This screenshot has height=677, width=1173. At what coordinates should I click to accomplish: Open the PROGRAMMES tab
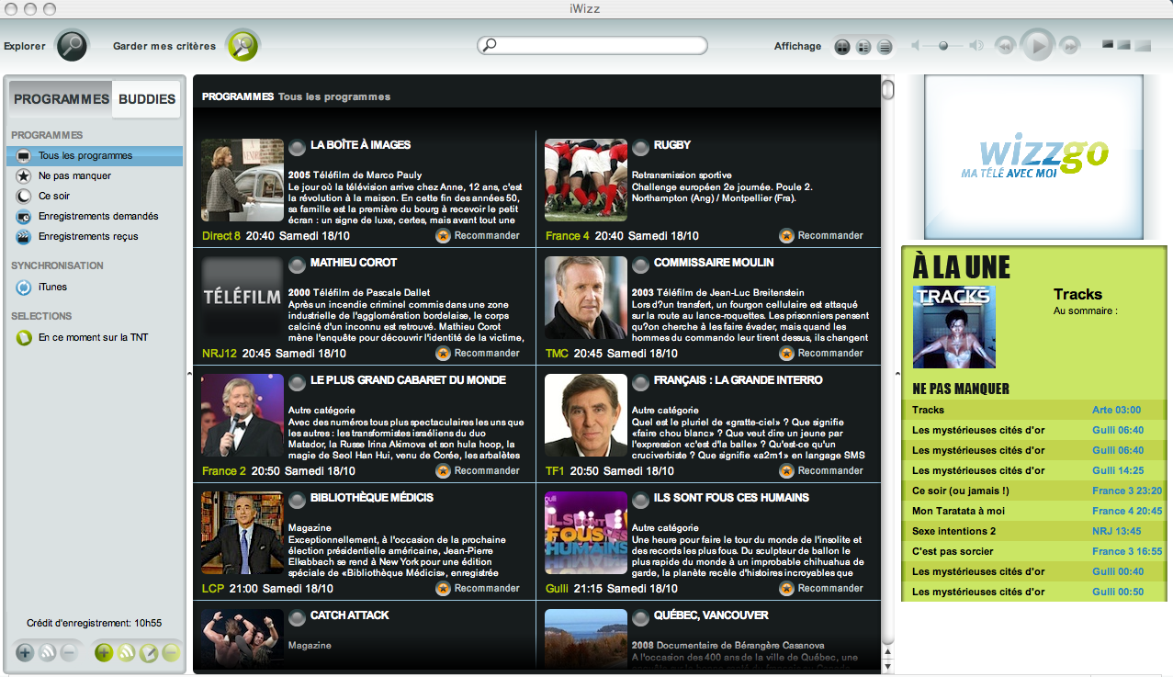(x=62, y=99)
